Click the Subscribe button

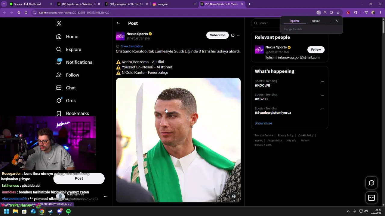pyautogui.click(x=217, y=35)
